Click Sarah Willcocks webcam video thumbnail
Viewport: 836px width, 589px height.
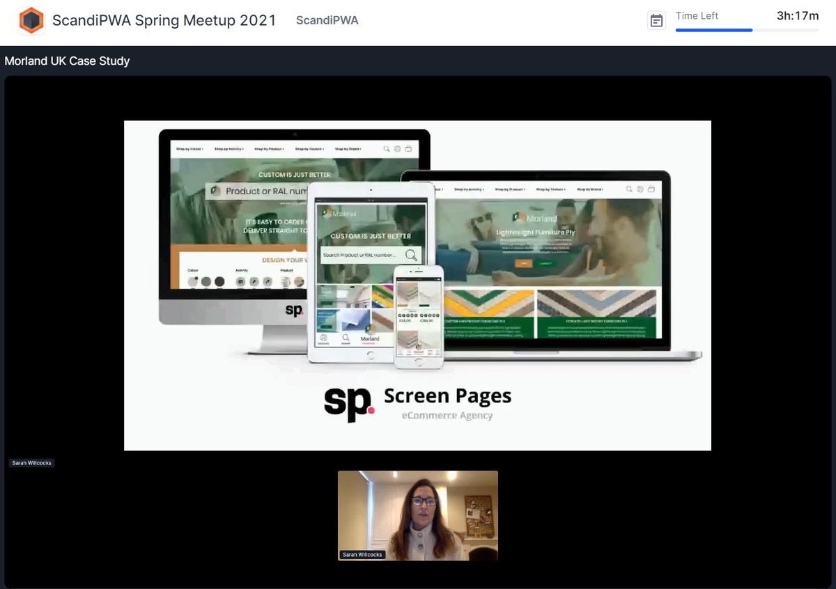[x=418, y=515]
